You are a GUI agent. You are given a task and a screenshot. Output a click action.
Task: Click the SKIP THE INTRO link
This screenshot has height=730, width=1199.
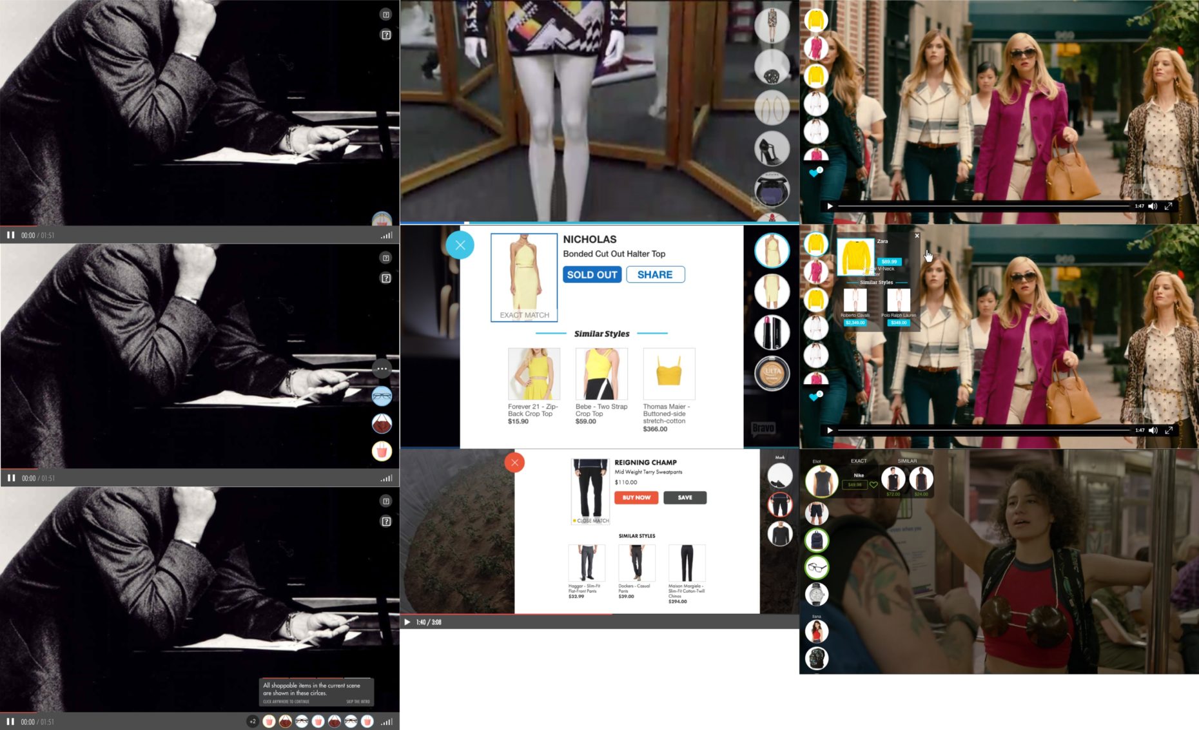(x=358, y=701)
